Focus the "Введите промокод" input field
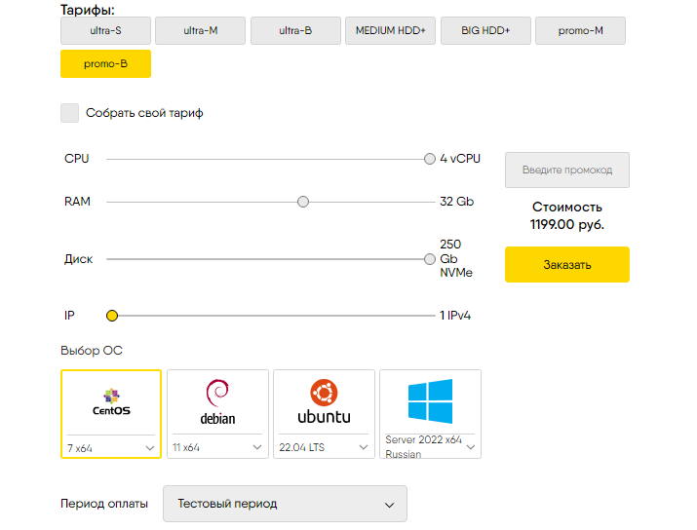This screenshot has width=697, height=530. click(x=567, y=170)
